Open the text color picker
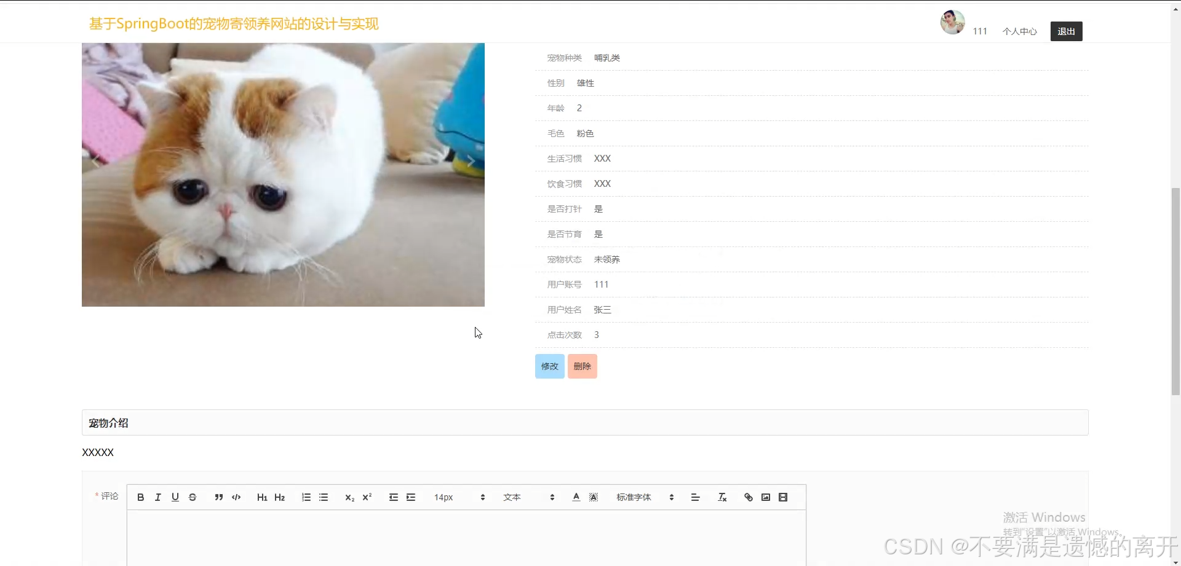 [x=576, y=497]
